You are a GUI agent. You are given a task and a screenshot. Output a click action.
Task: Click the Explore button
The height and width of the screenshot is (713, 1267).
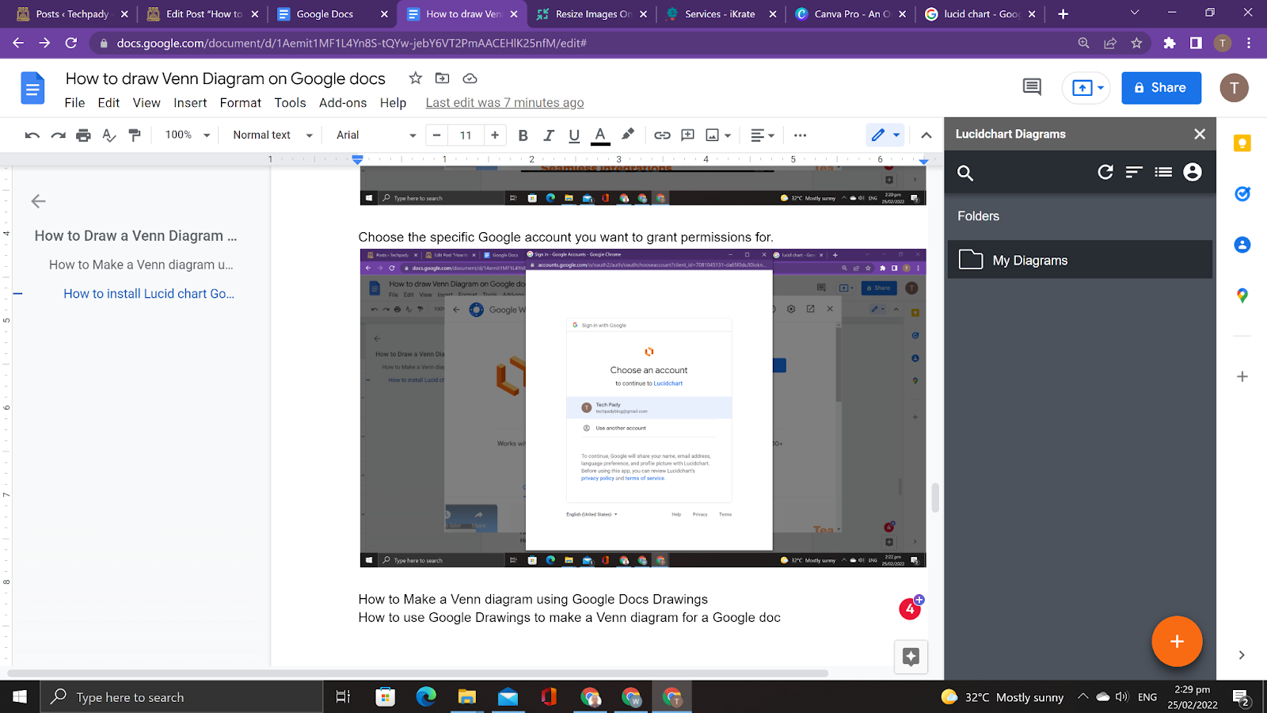911,657
